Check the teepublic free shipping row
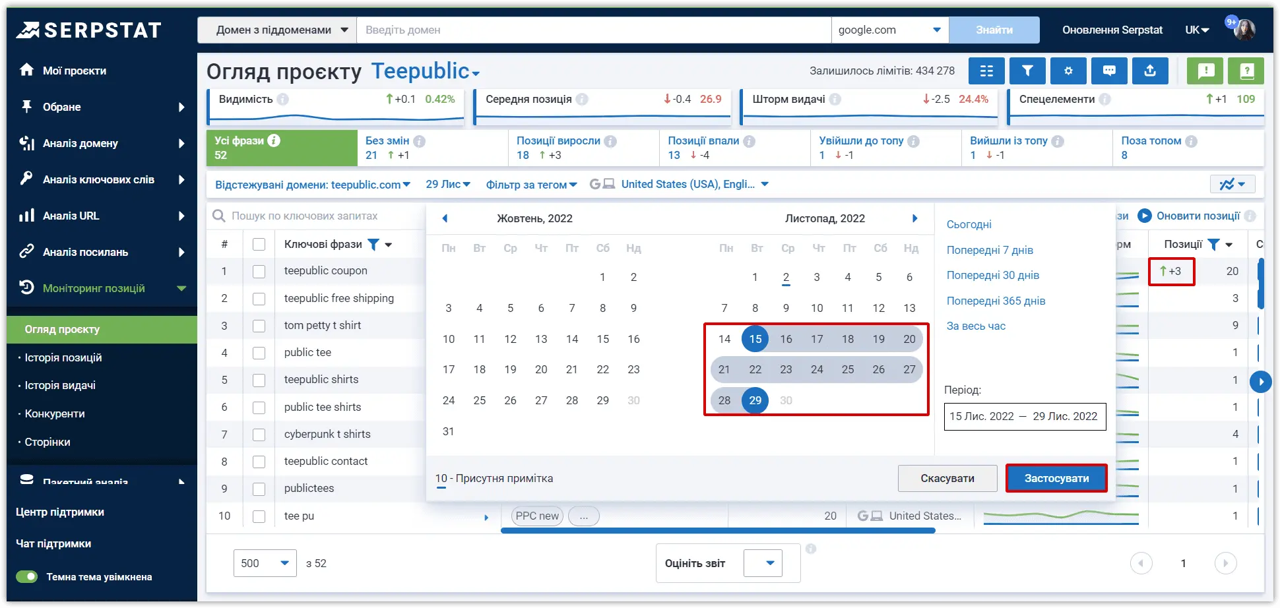1280x608 pixels. [259, 299]
